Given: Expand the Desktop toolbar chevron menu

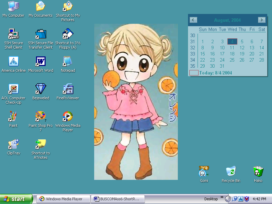Looking at the screenshot, I should click(x=222, y=197).
